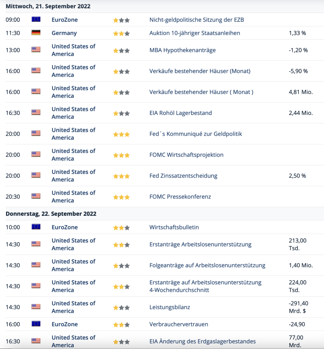Click US flag beside MBA Hypothekenanträge
Screen dimensions: 324x349
[x=36, y=50]
